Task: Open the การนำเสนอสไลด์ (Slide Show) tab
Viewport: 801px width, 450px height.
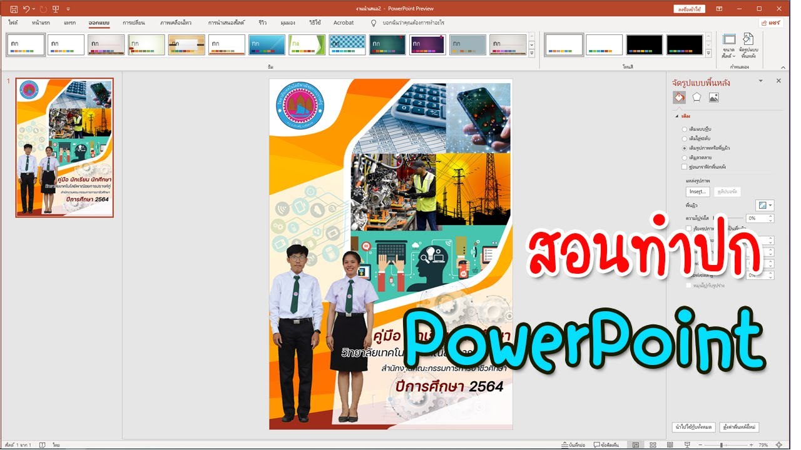Action: [x=227, y=22]
